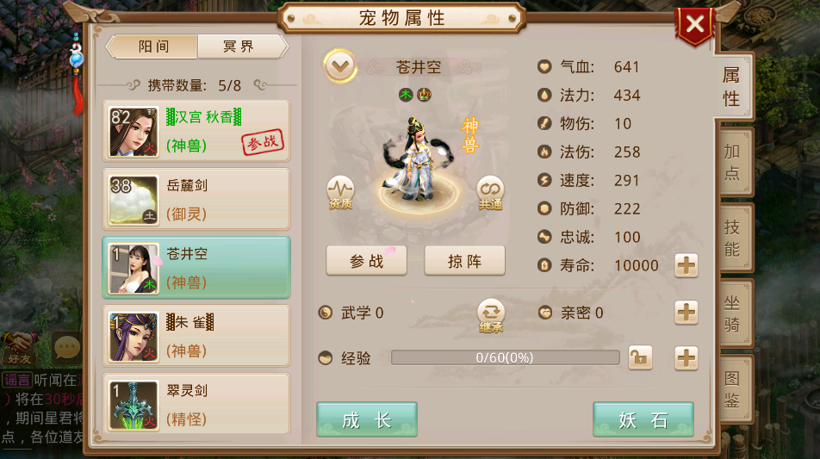Select the 岳麓剑 pet entry
This screenshot has height=459, width=820.
(x=196, y=199)
